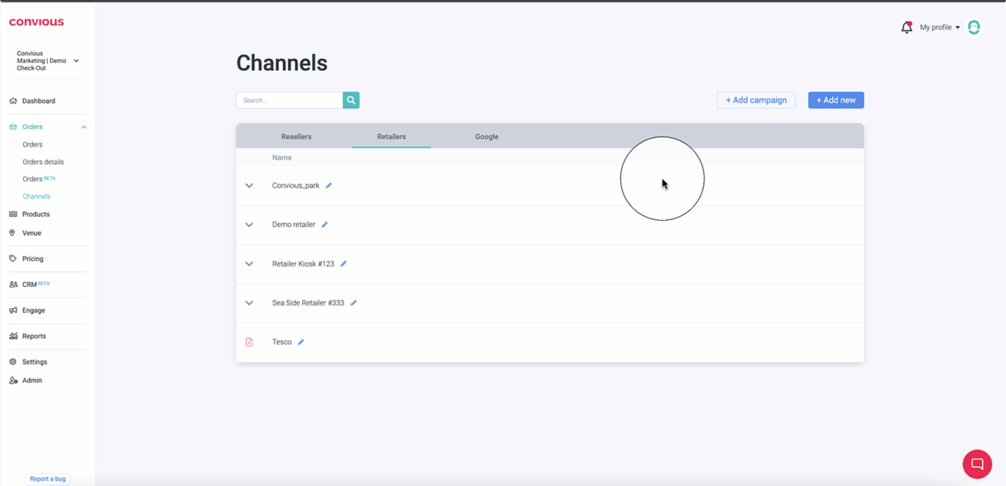This screenshot has width=1006, height=486.
Task: Click the Channels page heading
Action: click(x=282, y=63)
